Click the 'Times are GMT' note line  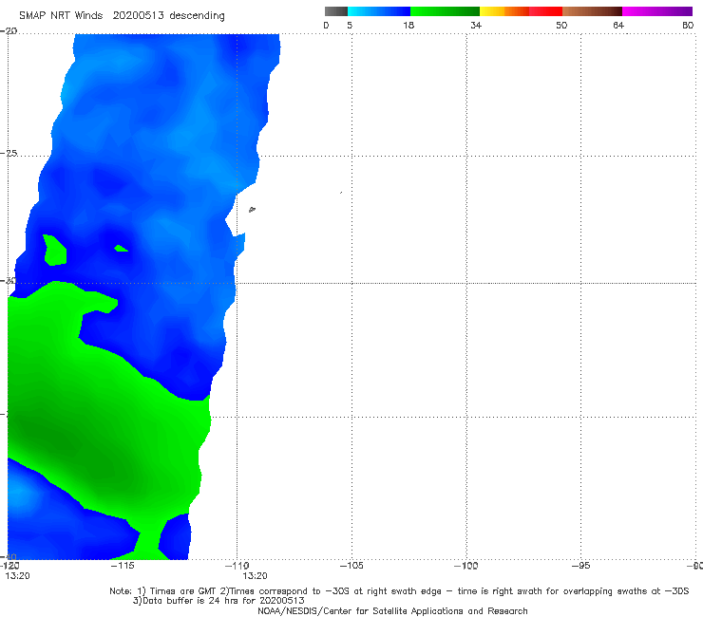click(399, 591)
